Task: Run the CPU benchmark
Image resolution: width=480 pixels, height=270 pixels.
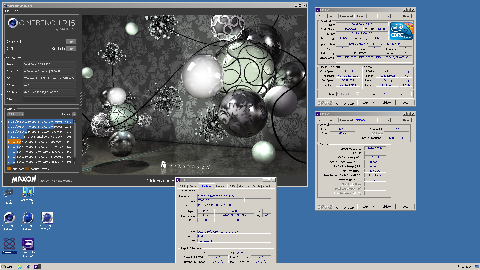Action: (71, 49)
